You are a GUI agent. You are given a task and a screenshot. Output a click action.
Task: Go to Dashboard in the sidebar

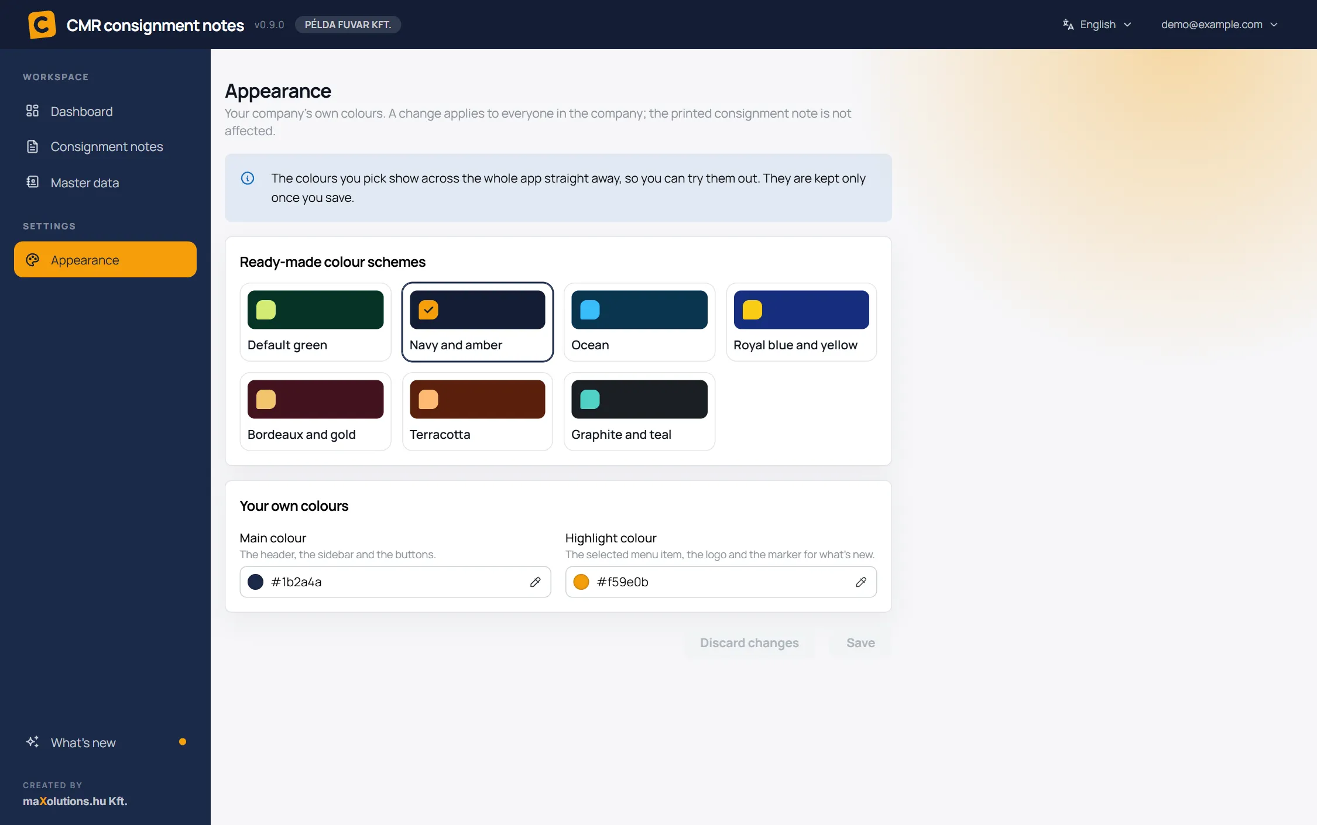coord(105,111)
